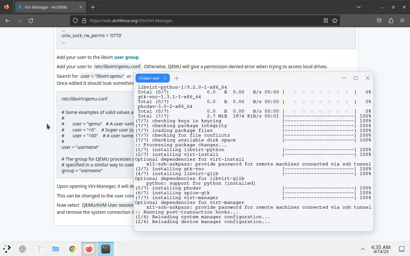Reload the current page
The width and height of the screenshot is (410, 256).
click(x=31, y=20)
